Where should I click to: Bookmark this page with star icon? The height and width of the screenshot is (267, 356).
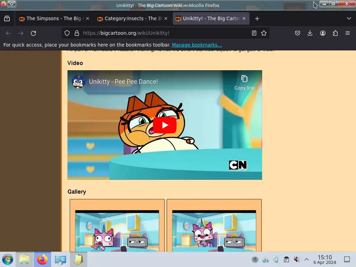point(264,33)
